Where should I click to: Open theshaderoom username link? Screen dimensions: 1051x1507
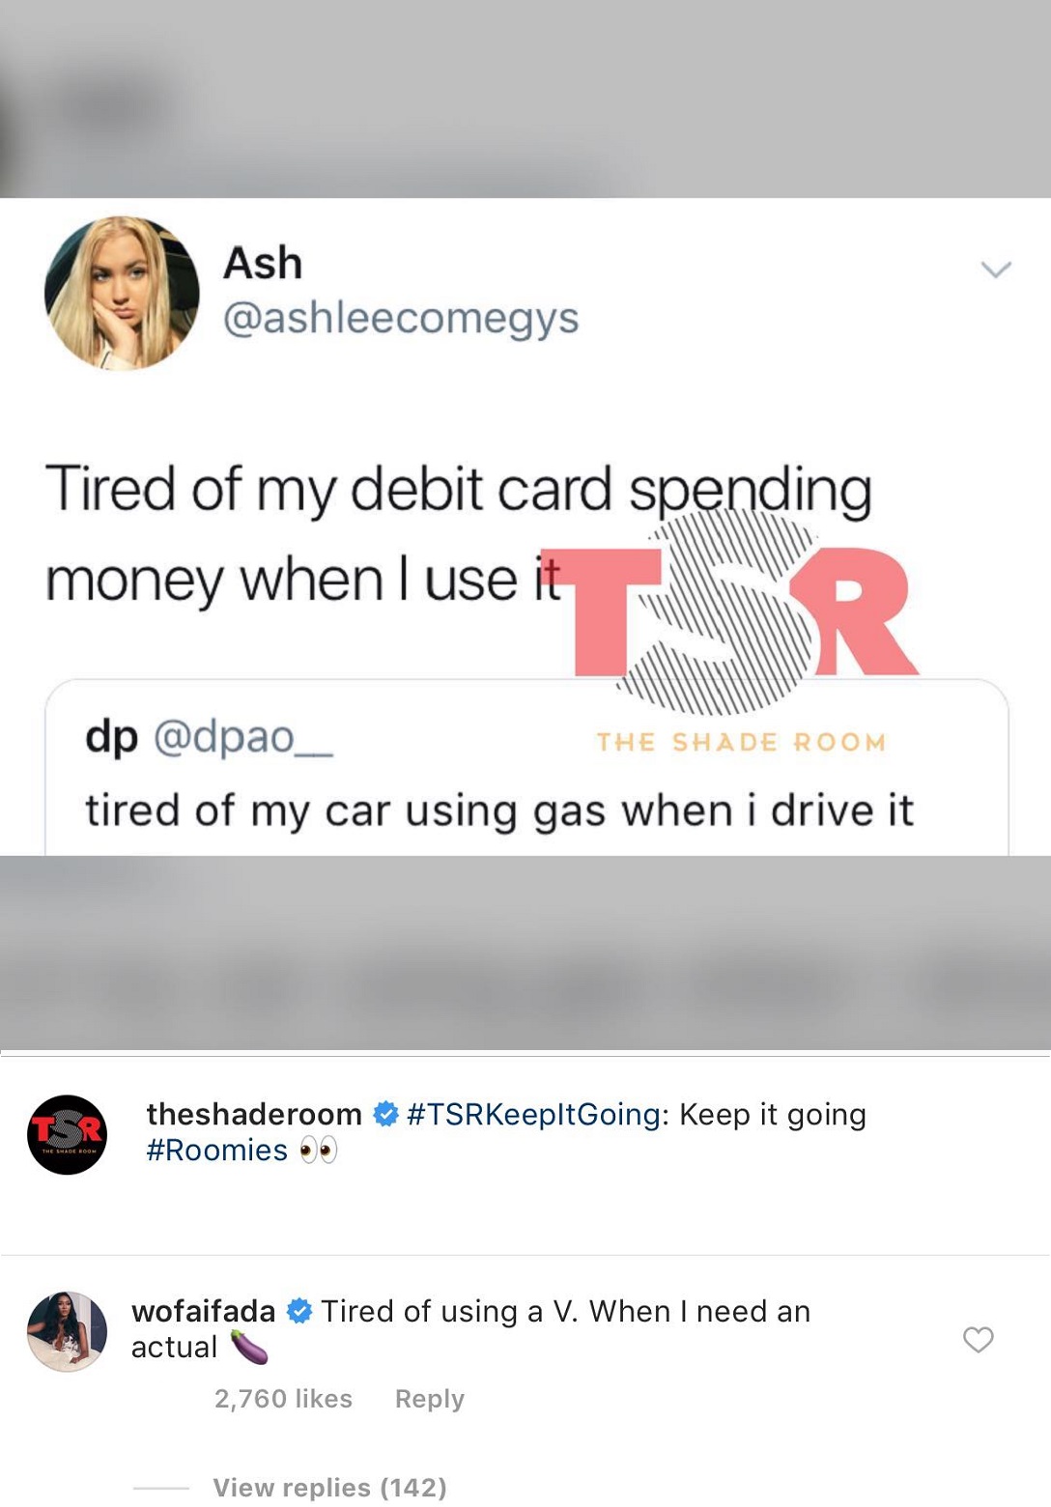click(254, 1114)
